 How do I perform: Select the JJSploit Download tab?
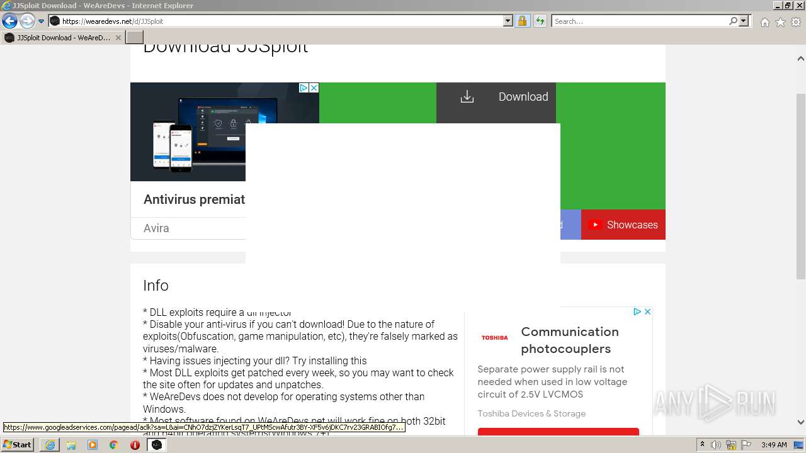pyautogui.click(x=62, y=38)
